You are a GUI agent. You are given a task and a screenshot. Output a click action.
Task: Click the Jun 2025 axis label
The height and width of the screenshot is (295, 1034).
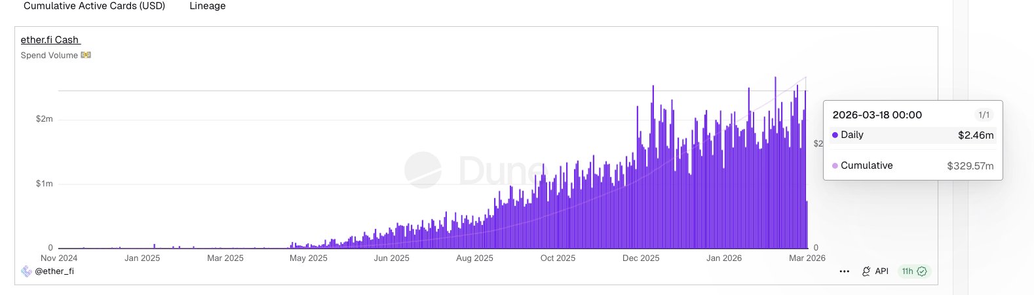click(391, 258)
